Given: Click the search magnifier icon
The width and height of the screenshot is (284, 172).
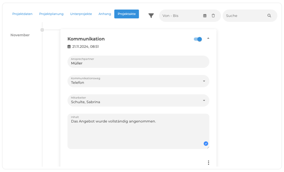Looking at the screenshot, I should pos(269,16).
